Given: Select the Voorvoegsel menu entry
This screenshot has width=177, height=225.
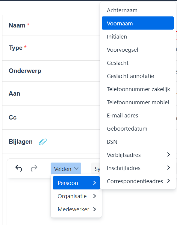Looking at the screenshot, I should tap(138, 50).
